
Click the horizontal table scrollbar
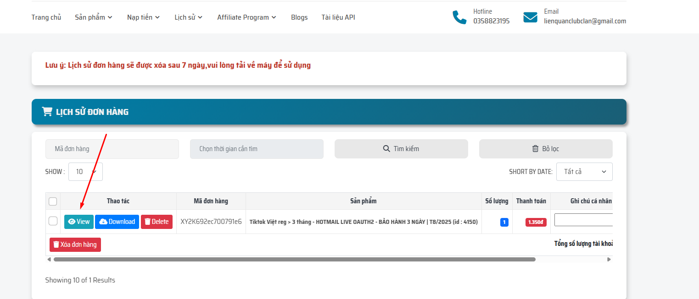click(294, 259)
